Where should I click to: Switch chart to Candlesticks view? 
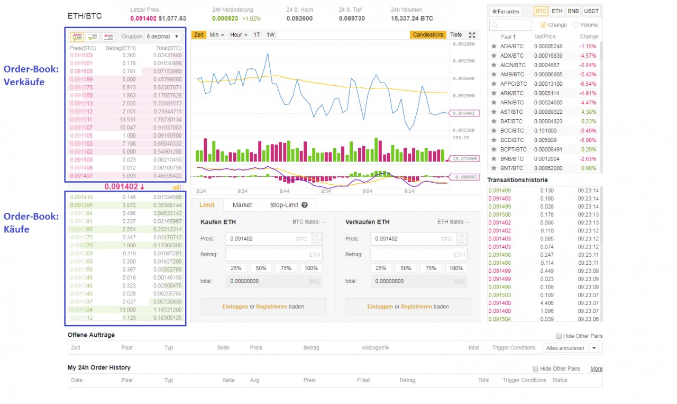(428, 35)
